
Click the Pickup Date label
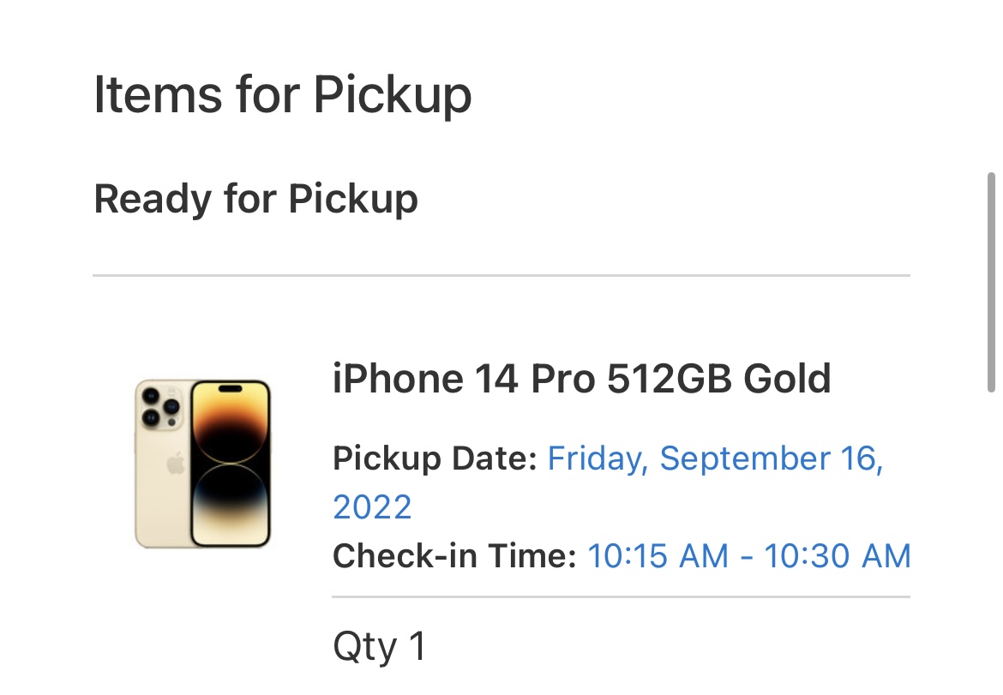(x=435, y=459)
